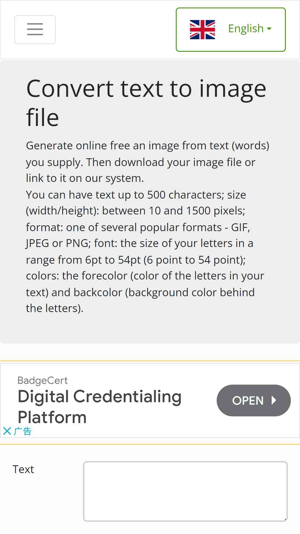Click the 广告 ad info label
Viewport: 300px width, 534px height.
click(23, 431)
